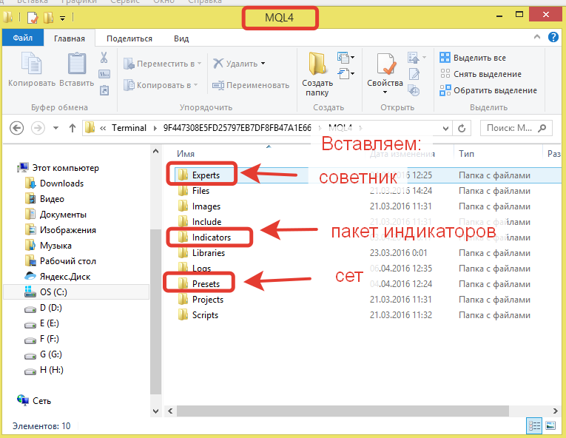Open the Customize Quick Access Toolbar dropdown
The image size is (566, 438).
pyautogui.click(x=62, y=18)
